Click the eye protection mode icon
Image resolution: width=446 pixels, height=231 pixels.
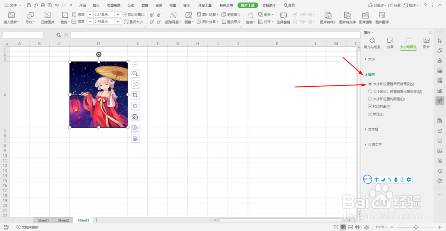(367, 227)
